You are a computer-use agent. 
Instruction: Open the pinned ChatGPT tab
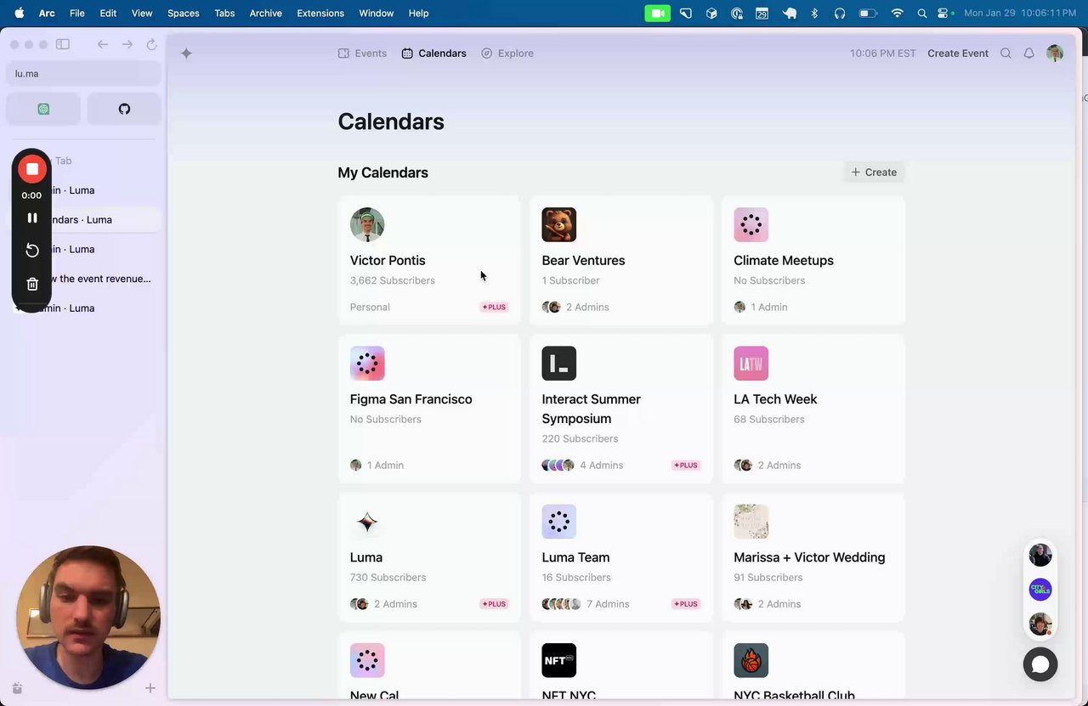pyautogui.click(x=43, y=109)
